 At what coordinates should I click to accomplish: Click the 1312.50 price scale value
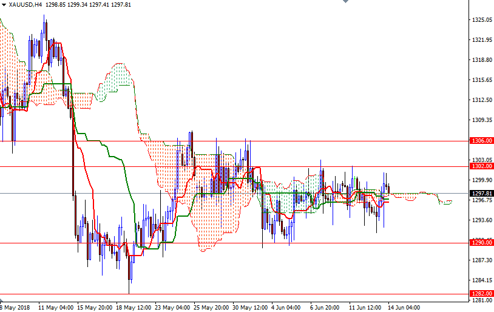[x=482, y=100]
